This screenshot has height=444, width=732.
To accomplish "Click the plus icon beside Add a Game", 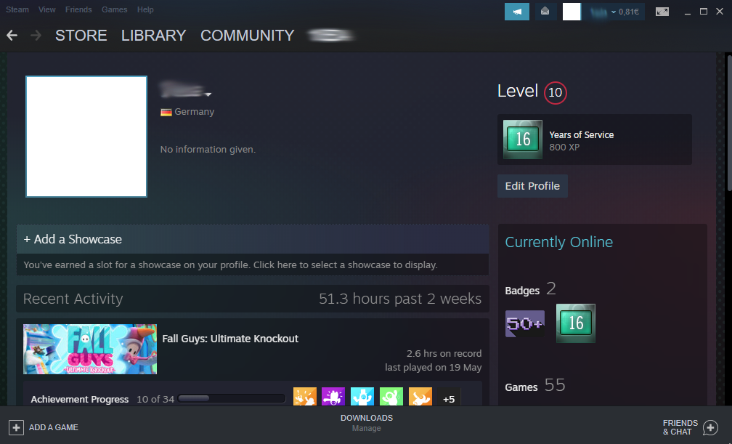I will pos(16,427).
